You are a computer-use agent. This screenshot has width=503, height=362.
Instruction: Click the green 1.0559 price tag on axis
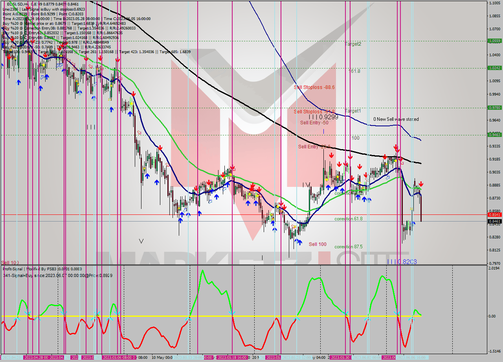tap(494, 41)
